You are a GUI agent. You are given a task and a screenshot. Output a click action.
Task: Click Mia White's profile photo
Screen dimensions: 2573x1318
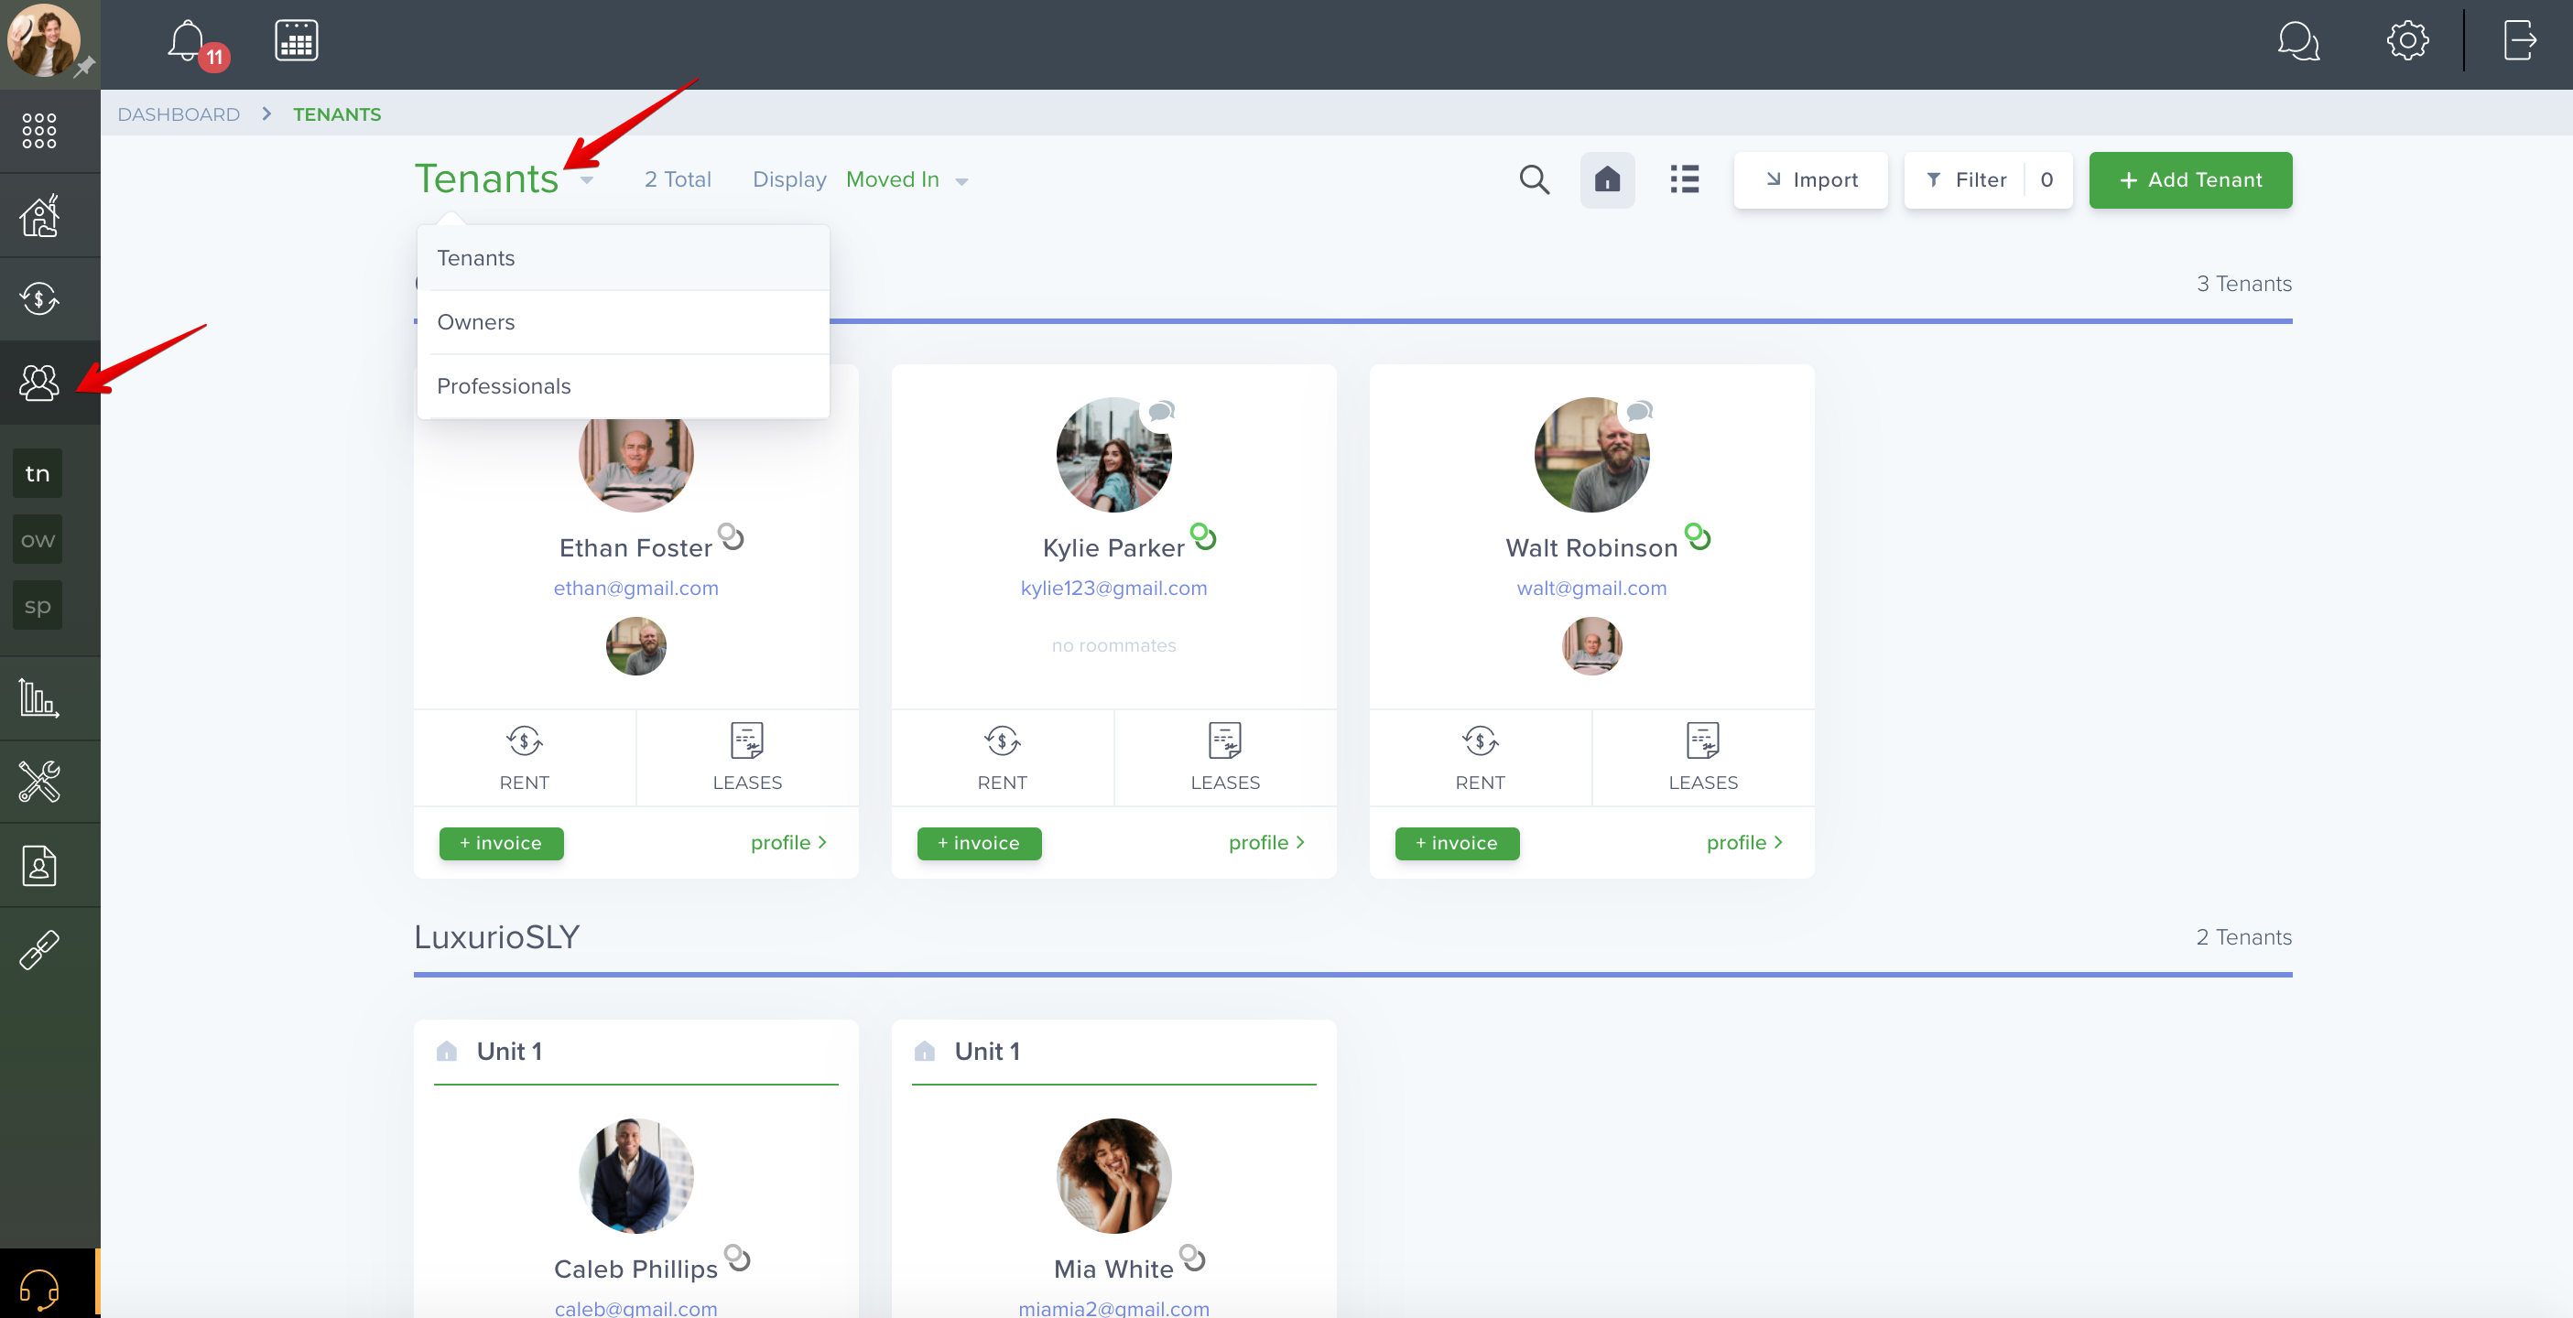[x=1113, y=1175]
